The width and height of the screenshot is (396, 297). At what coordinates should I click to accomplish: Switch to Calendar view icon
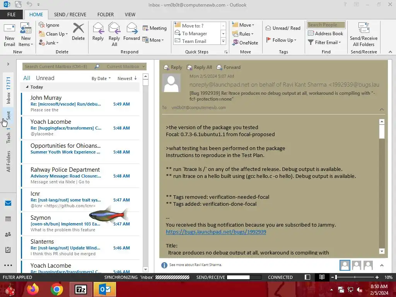pos(8,219)
